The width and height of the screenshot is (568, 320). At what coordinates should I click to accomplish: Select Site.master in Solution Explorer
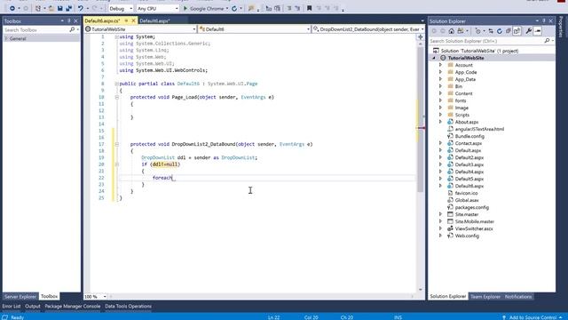click(467, 214)
